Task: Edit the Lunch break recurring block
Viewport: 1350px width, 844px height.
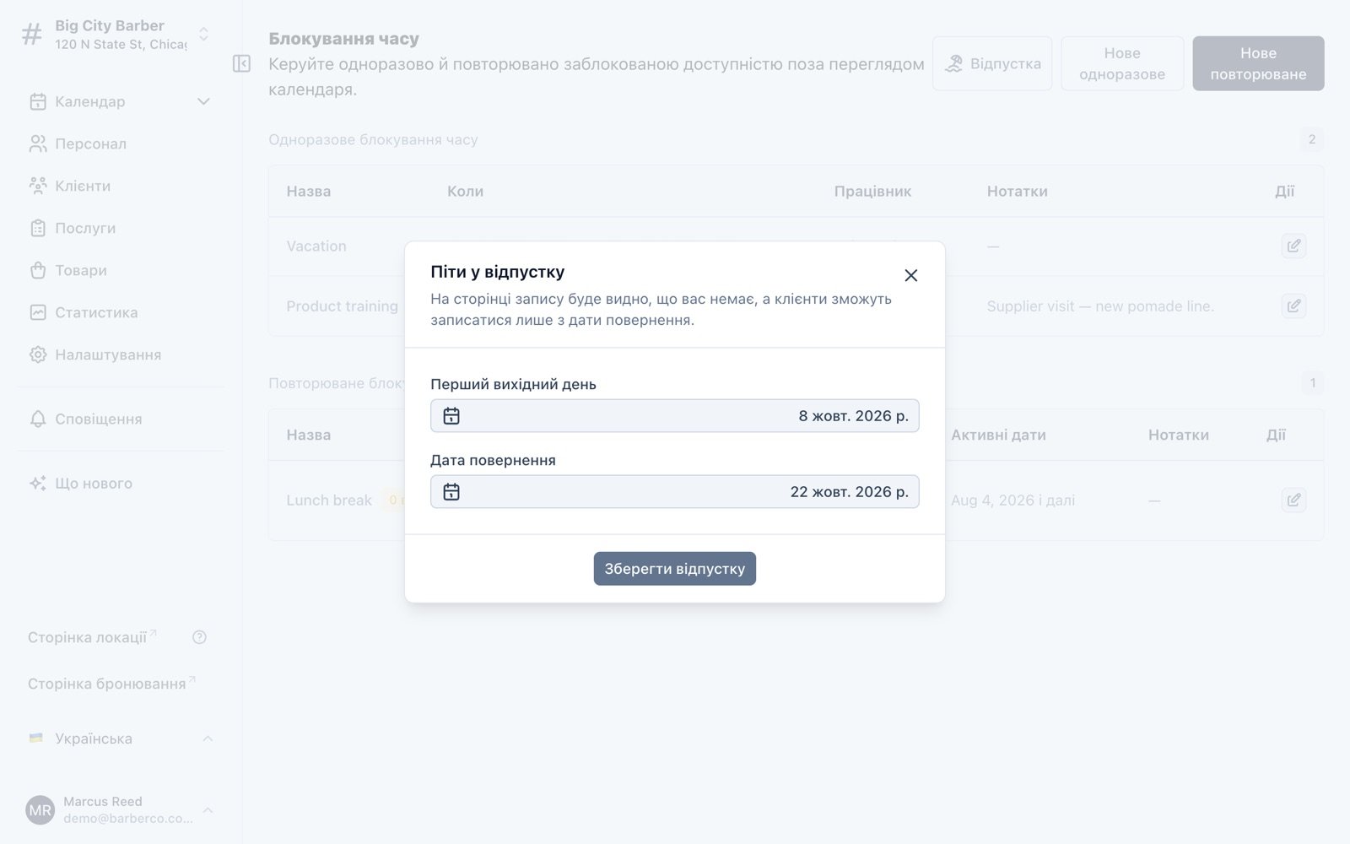Action: [x=1293, y=500]
